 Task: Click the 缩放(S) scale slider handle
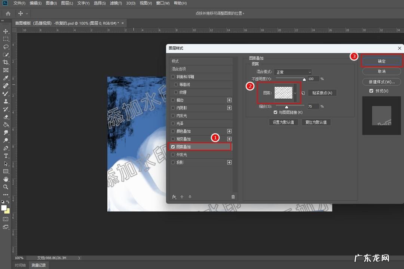click(x=287, y=107)
